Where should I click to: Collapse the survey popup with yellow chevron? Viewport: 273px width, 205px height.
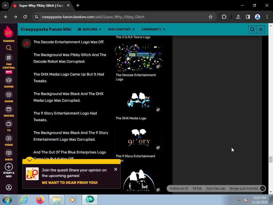29,160
